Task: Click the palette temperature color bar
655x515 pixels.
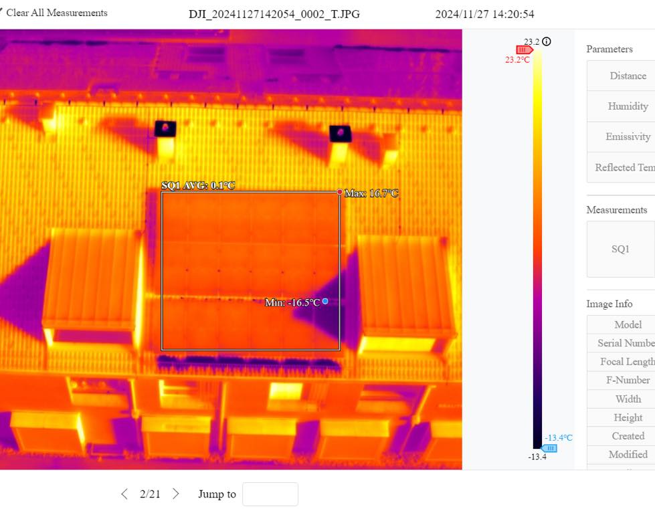Action: pos(537,249)
